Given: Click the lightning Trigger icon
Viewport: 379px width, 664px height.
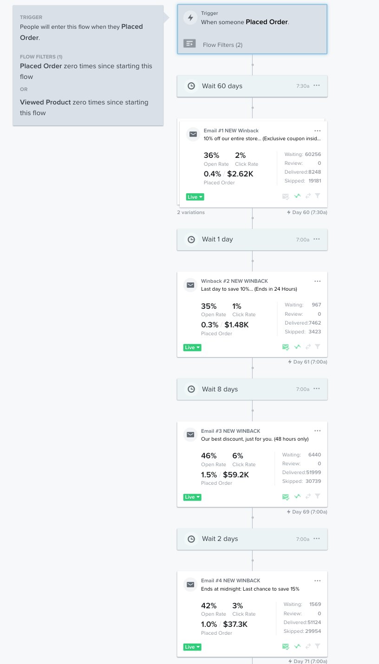Looking at the screenshot, I should [x=191, y=18].
